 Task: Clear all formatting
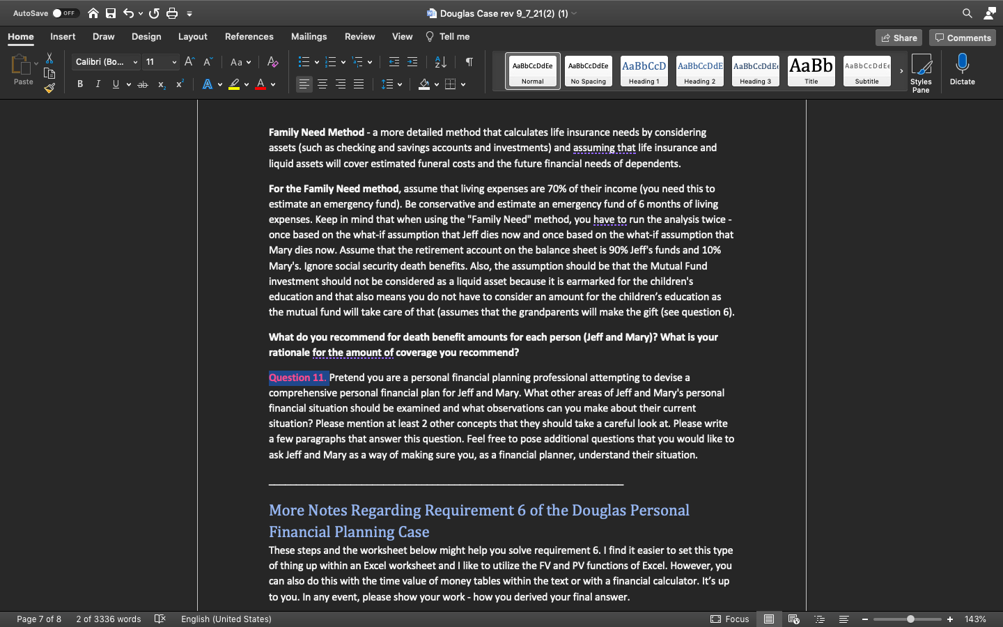tap(272, 62)
